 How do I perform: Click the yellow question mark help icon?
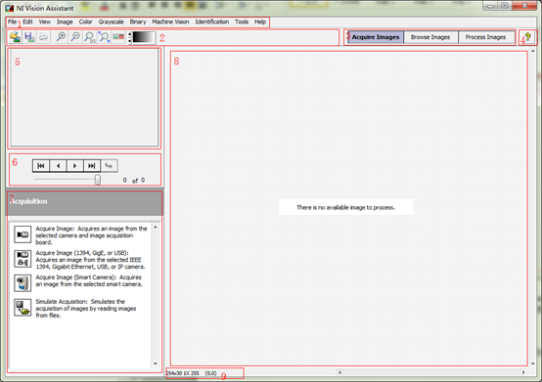[528, 36]
